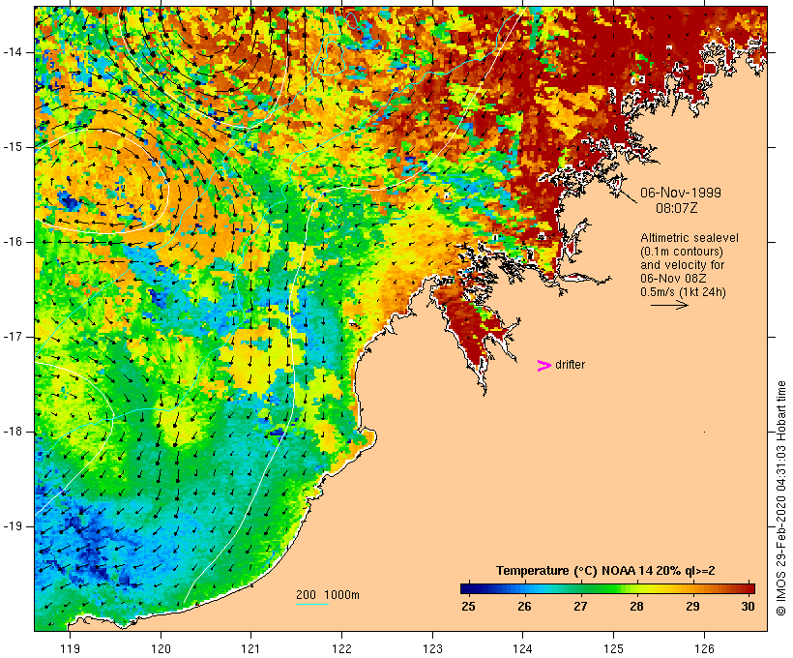Viewport: 793px width, 658px height.
Task: Click the '0.5m/s (1kt 24h)' text
Action: pyautogui.click(x=683, y=292)
